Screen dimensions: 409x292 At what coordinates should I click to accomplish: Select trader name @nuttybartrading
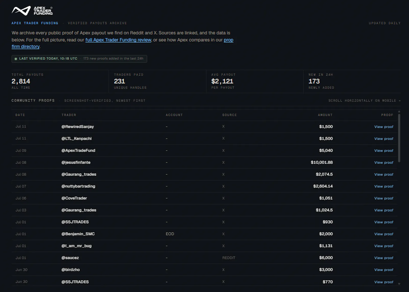click(x=78, y=186)
